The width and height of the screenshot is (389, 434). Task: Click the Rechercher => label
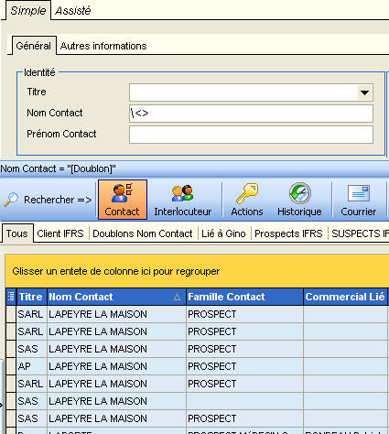tap(58, 200)
